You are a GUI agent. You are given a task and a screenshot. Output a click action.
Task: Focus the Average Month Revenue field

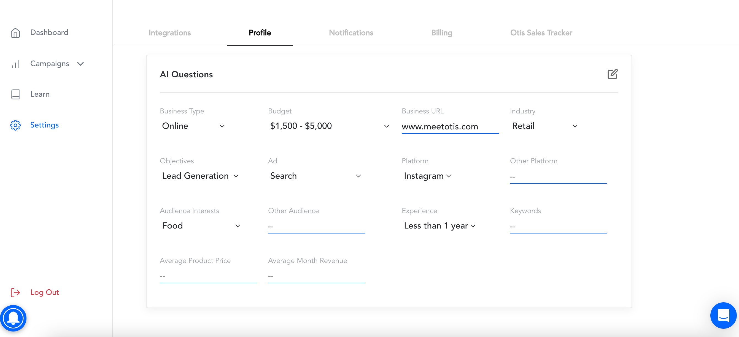point(316,276)
